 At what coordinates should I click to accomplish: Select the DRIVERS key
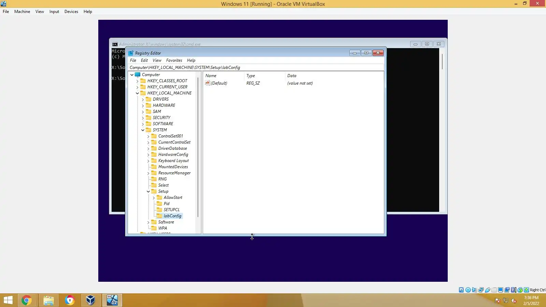(161, 99)
